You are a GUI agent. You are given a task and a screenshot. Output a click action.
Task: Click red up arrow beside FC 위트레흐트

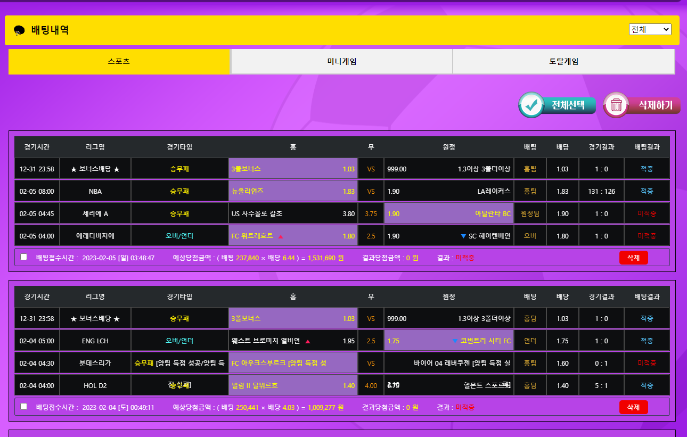281,236
